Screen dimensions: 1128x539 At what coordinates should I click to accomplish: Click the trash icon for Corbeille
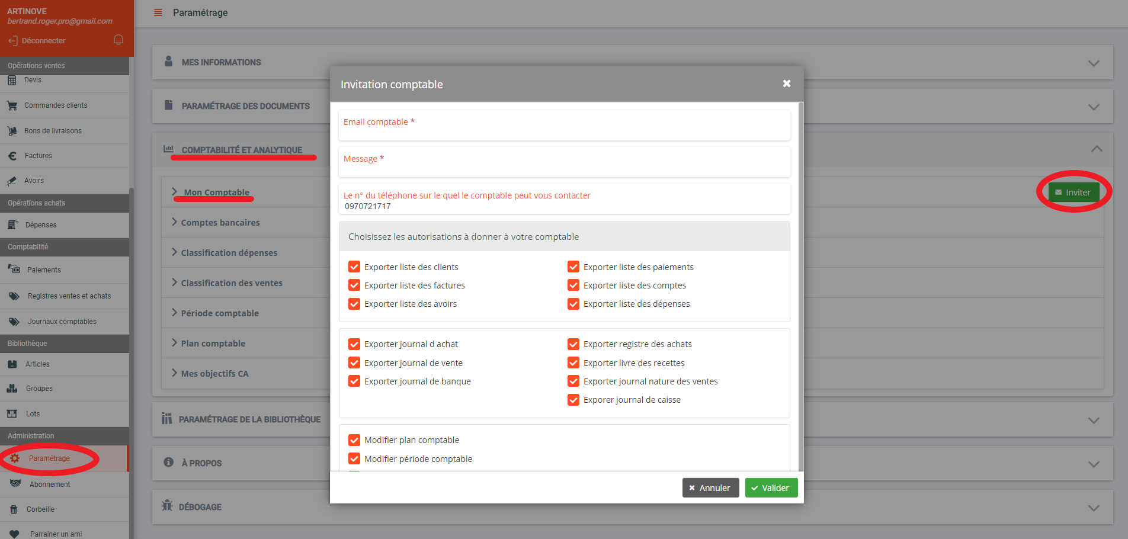pyautogui.click(x=14, y=509)
